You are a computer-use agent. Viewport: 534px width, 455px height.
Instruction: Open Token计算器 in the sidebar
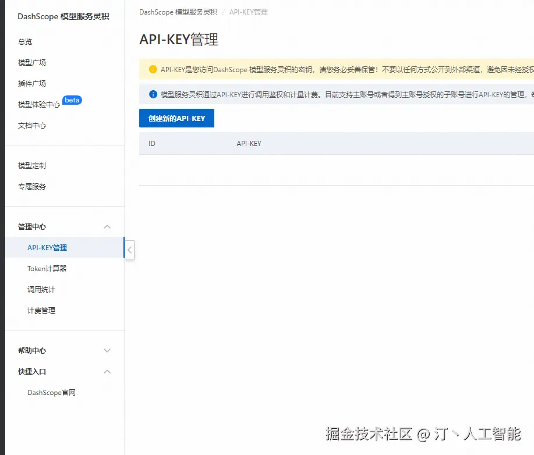47,268
